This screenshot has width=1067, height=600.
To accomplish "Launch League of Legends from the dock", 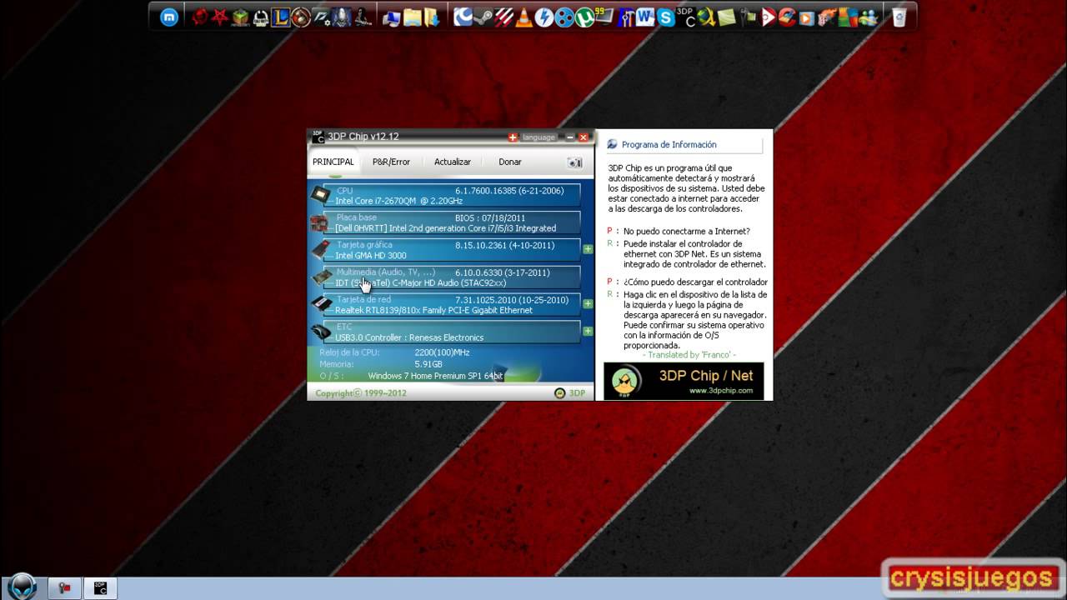I will point(281,17).
